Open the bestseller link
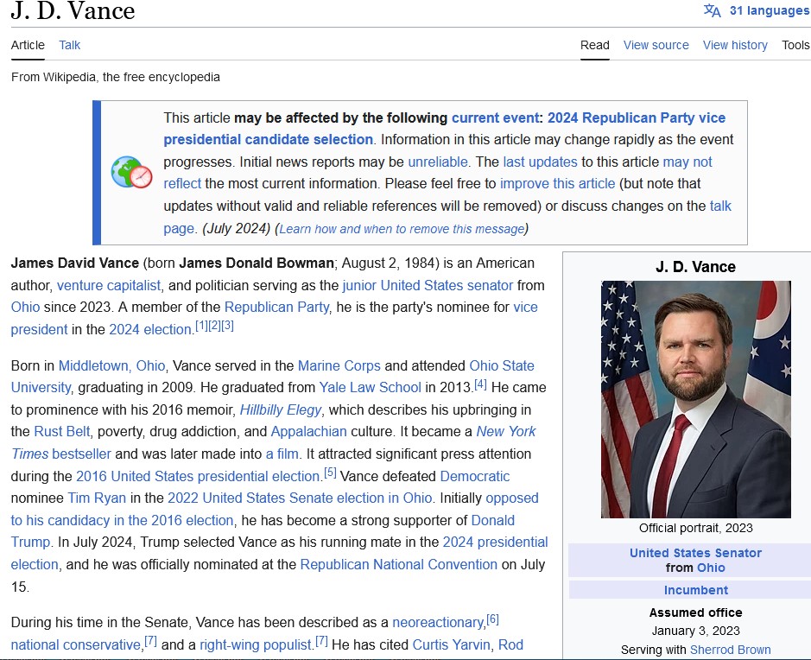The height and width of the screenshot is (660, 811). click(82, 454)
